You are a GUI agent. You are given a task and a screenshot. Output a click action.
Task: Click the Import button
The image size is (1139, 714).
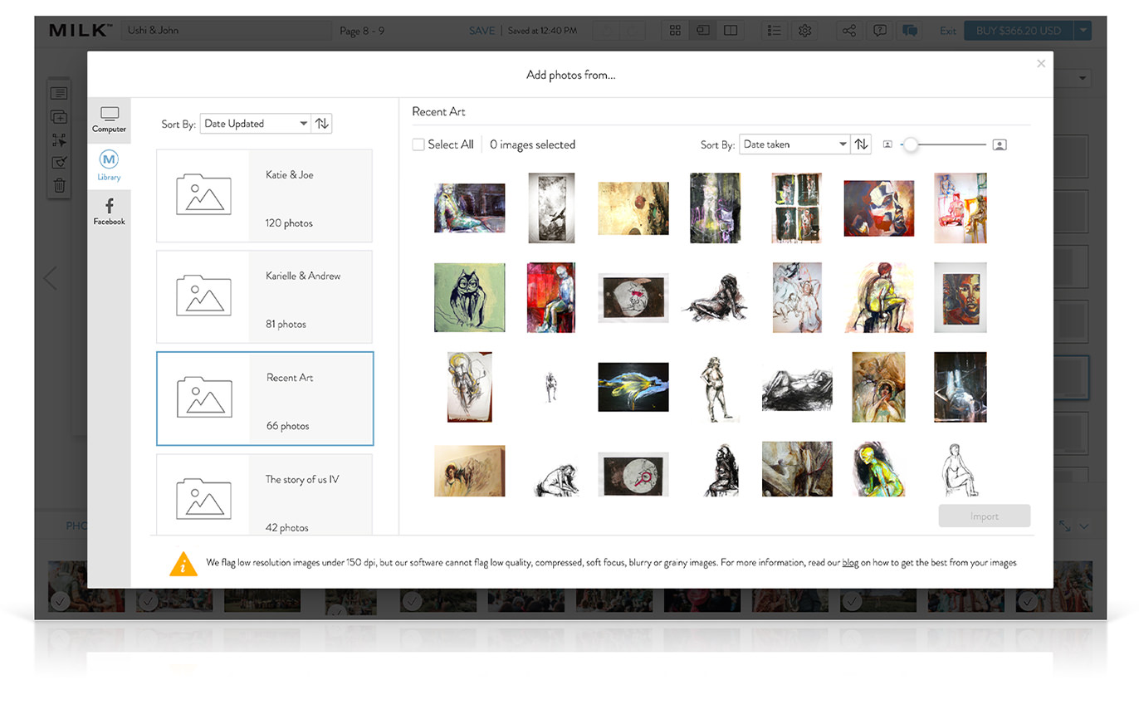pyautogui.click(x=985, y=516)
